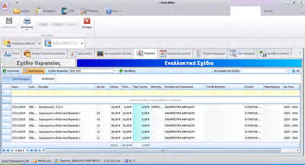Go to previous page of records
The width and height of the screenshot is (305, 165).
click(8, 150)
